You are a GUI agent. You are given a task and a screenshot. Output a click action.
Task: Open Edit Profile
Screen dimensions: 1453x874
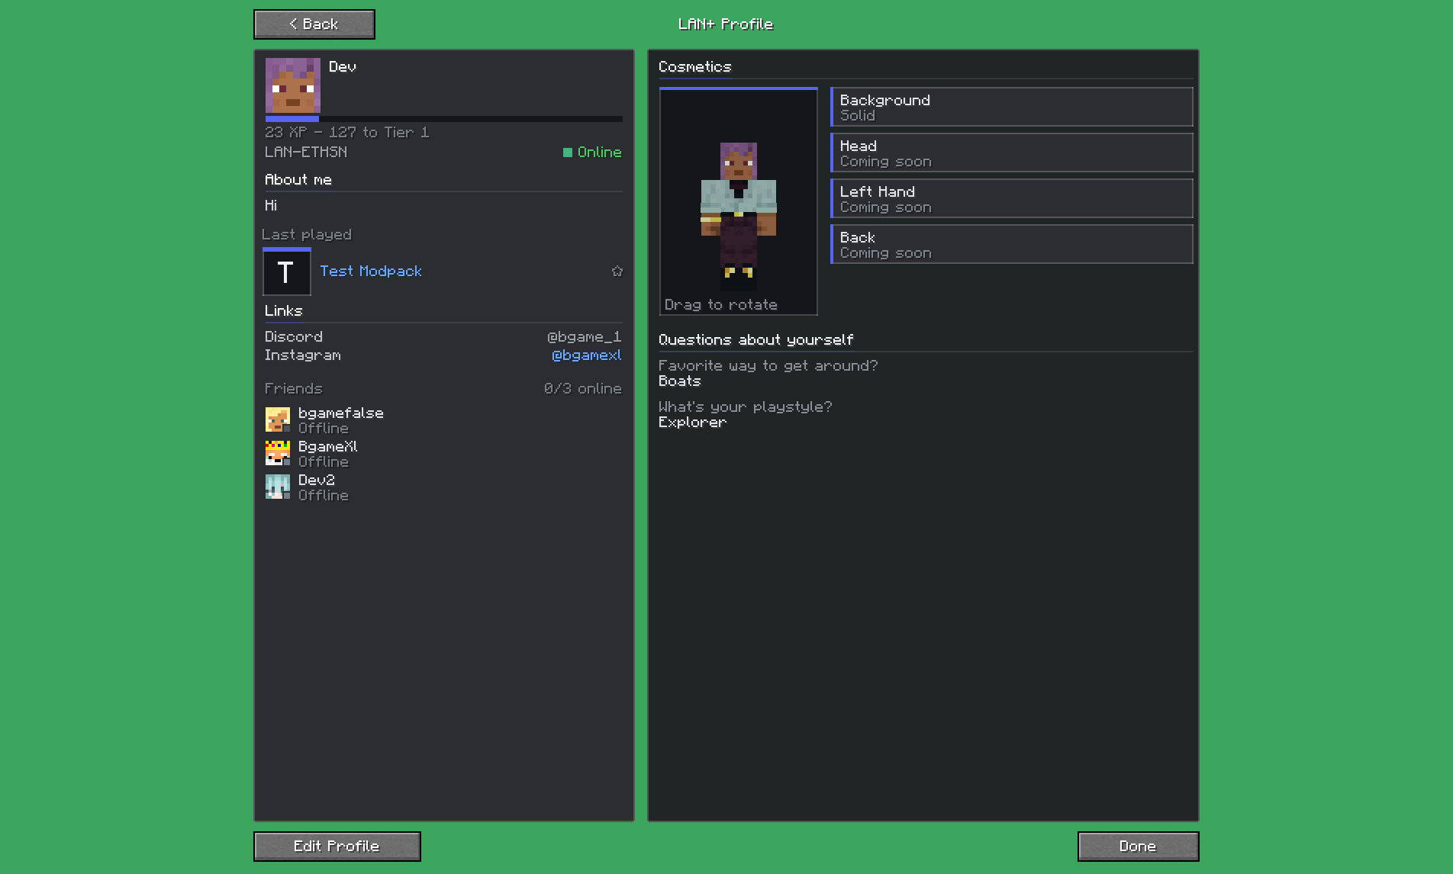(337, 847)
